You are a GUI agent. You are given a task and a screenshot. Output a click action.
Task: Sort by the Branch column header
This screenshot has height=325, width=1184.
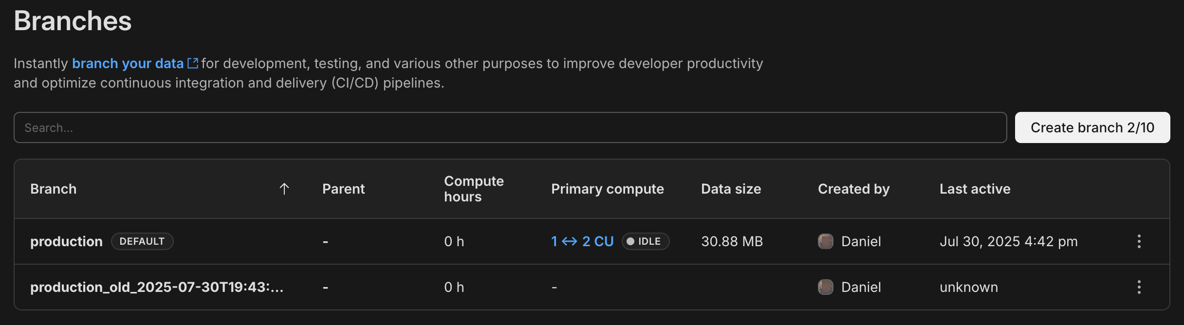54,189
